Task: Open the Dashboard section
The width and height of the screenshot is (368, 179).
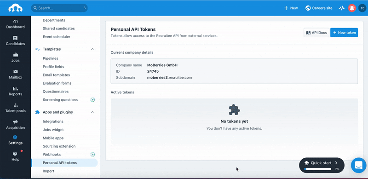Action: pos(16,24)
